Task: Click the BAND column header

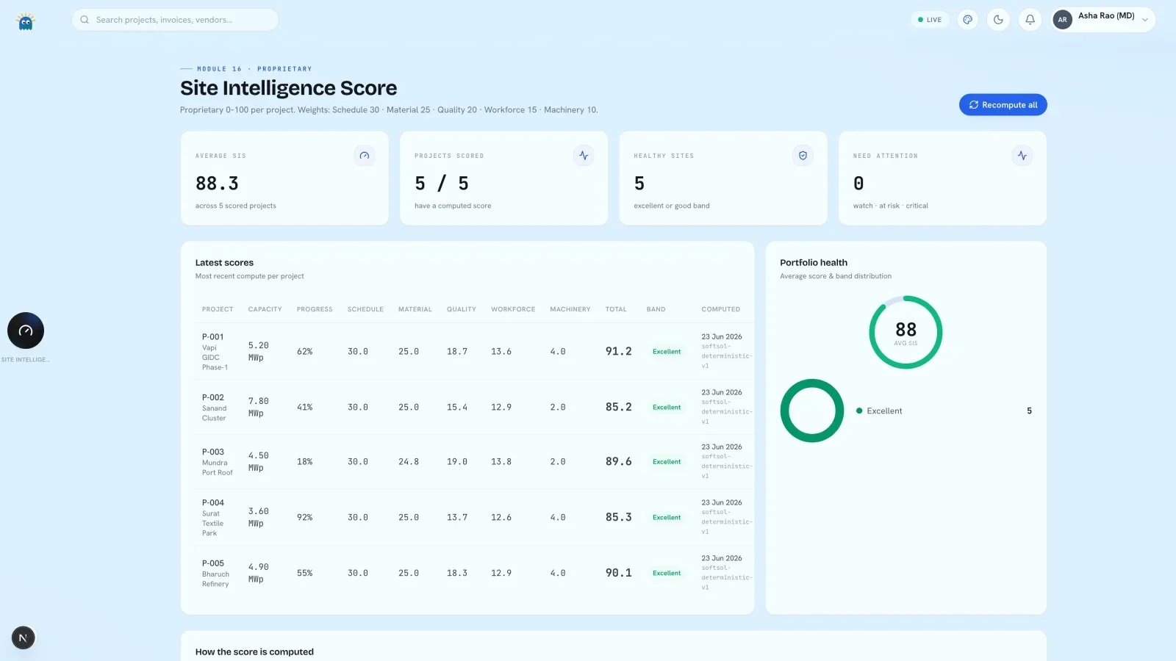Action: tap(656, 309)
